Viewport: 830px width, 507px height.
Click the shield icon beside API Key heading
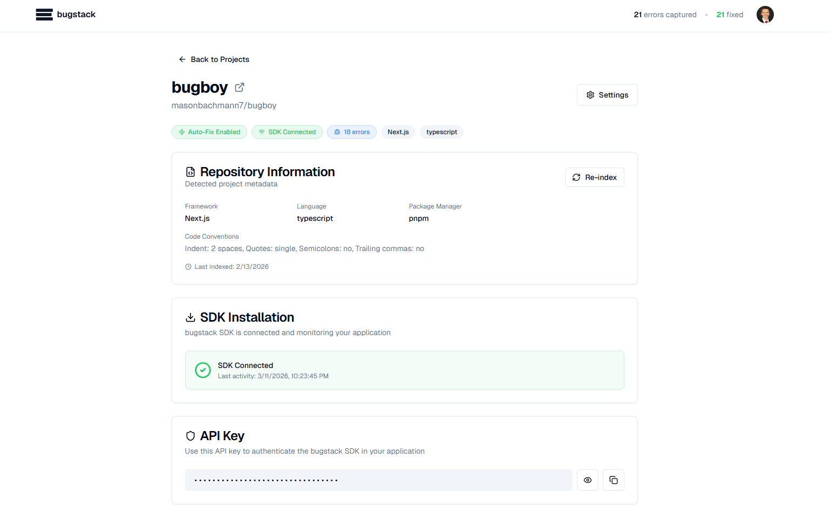tap(190, 435)
